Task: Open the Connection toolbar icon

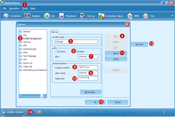Action: click(6, 16)
